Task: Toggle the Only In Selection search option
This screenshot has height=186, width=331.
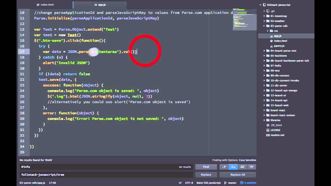Action: point(242,167)
